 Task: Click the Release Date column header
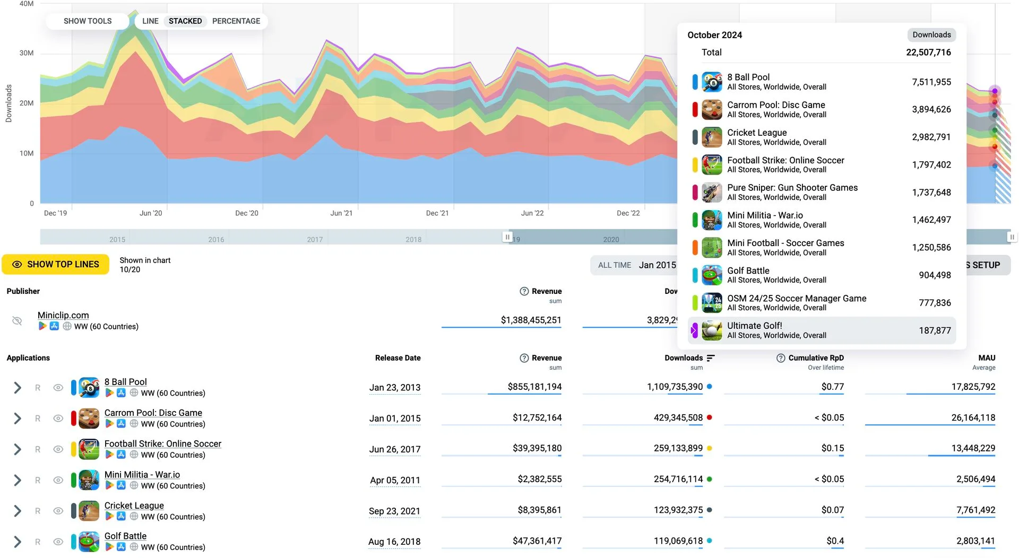(x=398, y=358)
